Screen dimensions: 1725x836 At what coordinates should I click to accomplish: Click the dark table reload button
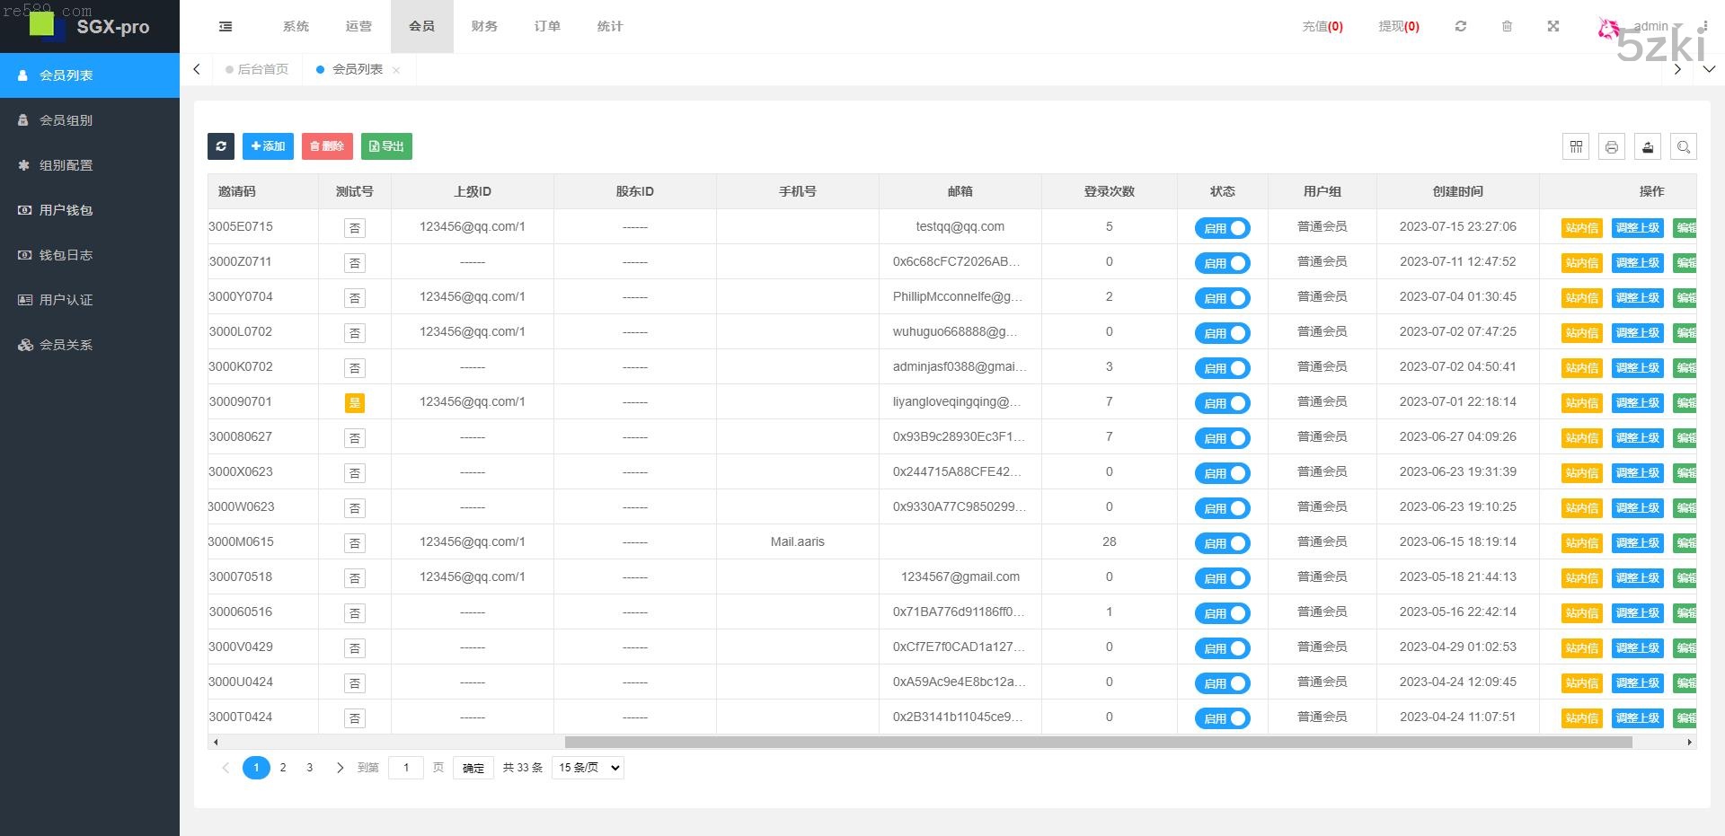221,146
